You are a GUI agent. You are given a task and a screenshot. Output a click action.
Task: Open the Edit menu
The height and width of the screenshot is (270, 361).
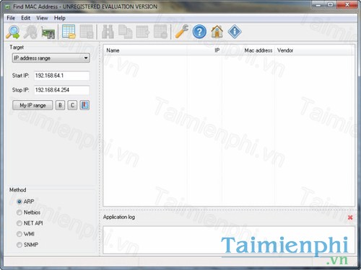(25, 18)
